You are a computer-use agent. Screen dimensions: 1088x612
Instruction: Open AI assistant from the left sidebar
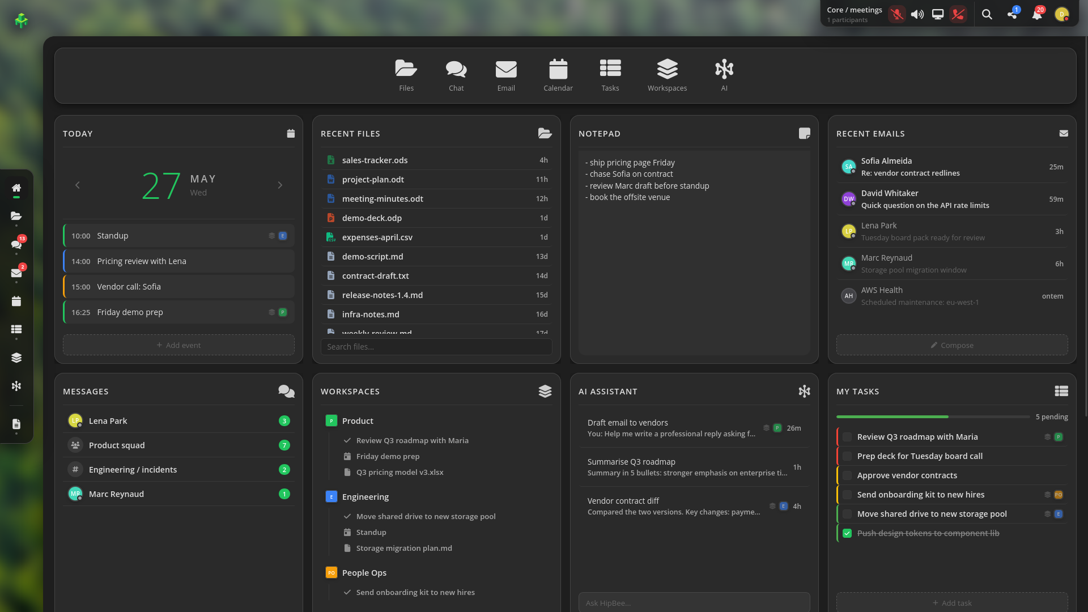click(x=16, y=386)
